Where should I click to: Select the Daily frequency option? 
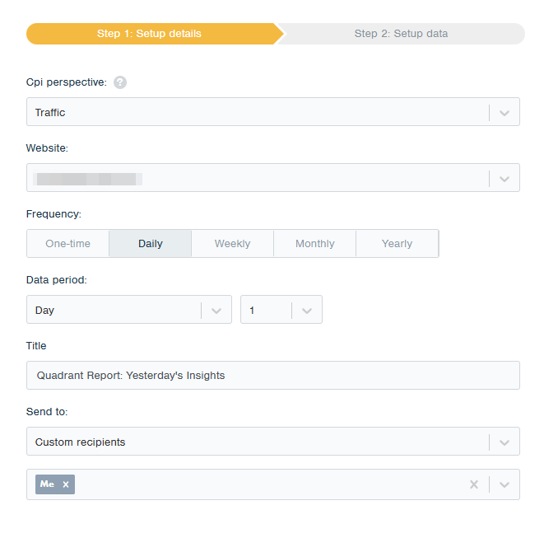(150, 244)
